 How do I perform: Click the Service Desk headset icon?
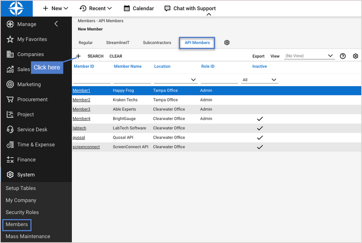tap(10, 129)
